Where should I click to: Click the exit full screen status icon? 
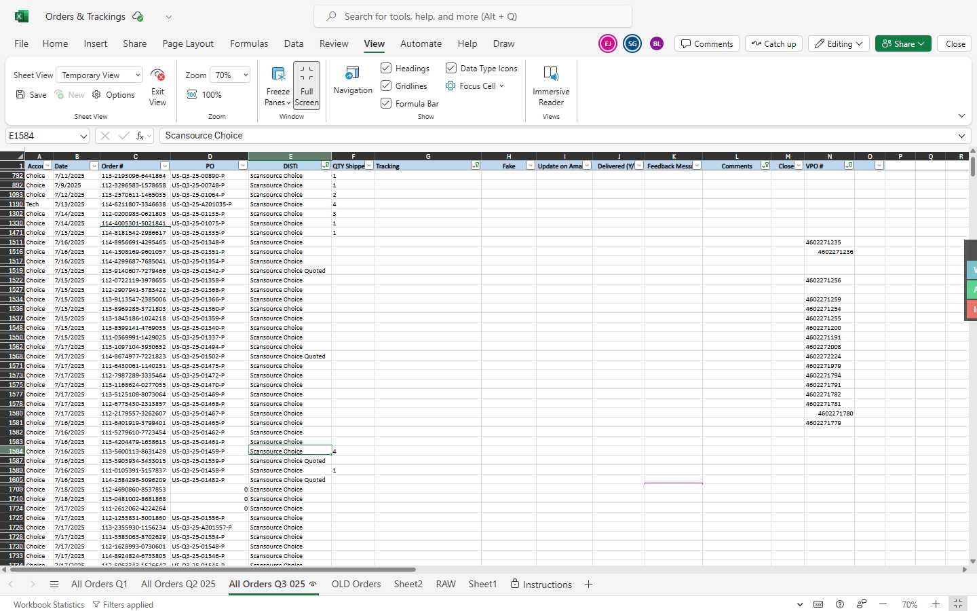coord(957,604)
